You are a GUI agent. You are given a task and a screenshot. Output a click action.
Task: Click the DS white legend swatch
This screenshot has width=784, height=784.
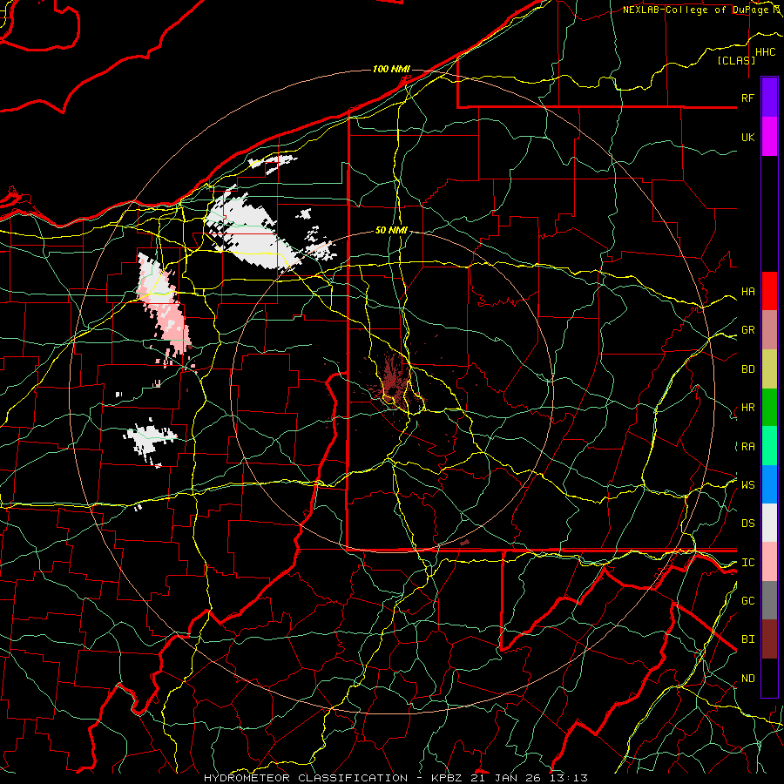(769, 523)
